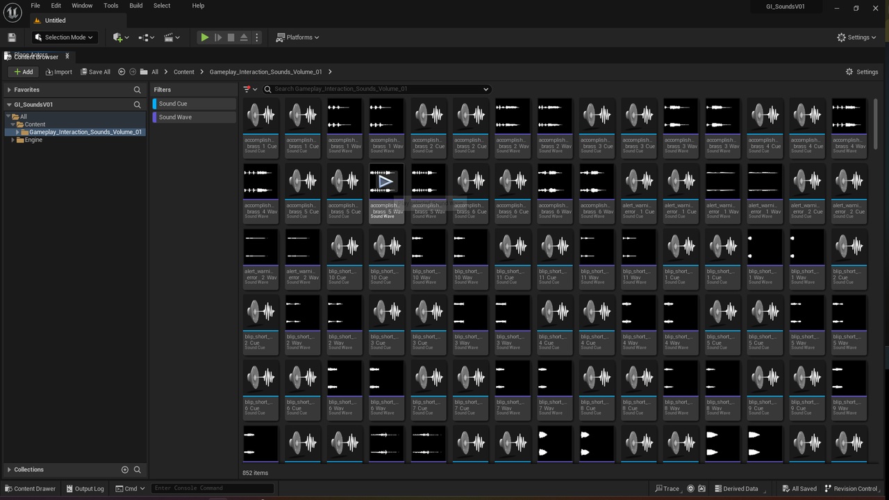
Task: Close the Content Browser tab
Action: pyautogui.click(x=67, y=56)
